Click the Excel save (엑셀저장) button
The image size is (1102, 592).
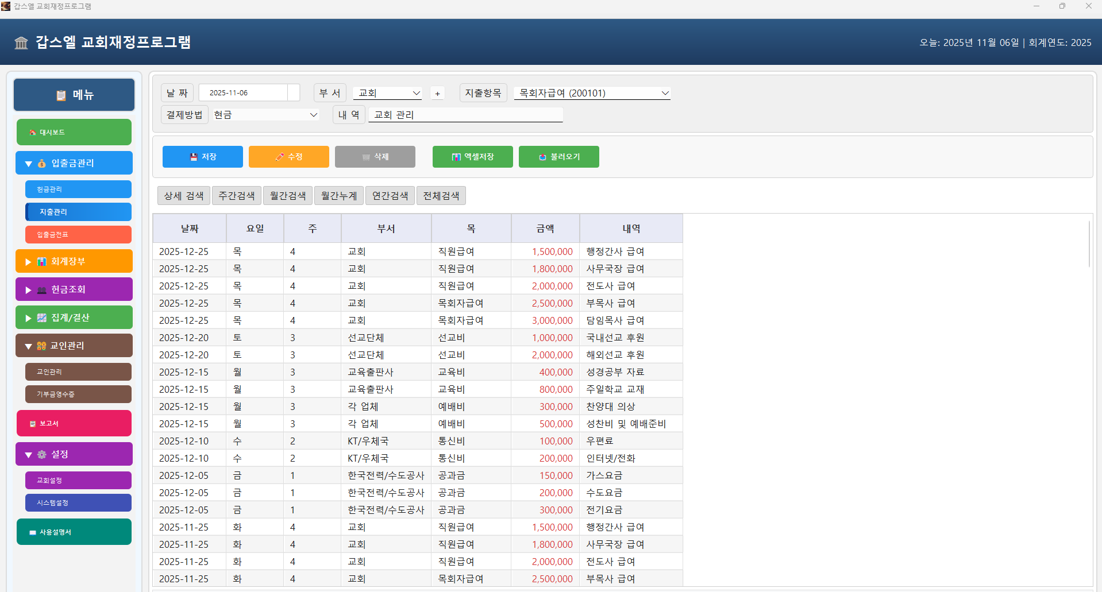point(472,157)
